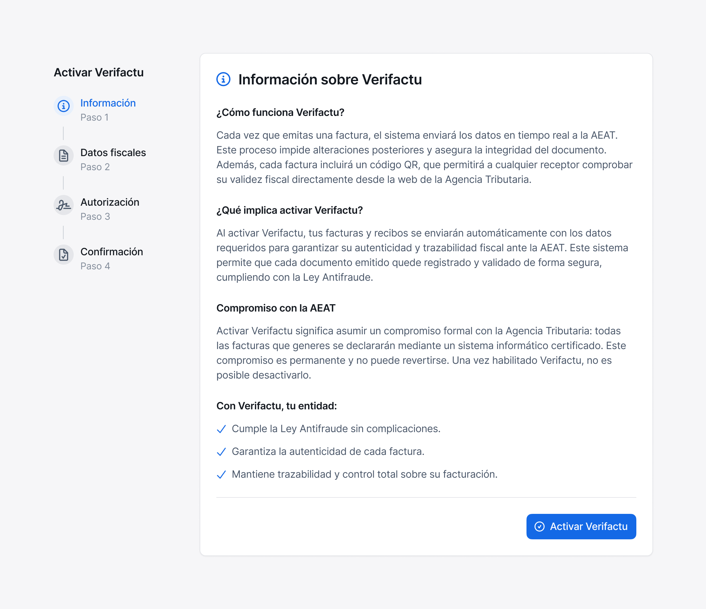Viewport: 706px width, 609px height.
Task: Click the Información sobre Verifactu heading
Action: (x=330, y=79)
